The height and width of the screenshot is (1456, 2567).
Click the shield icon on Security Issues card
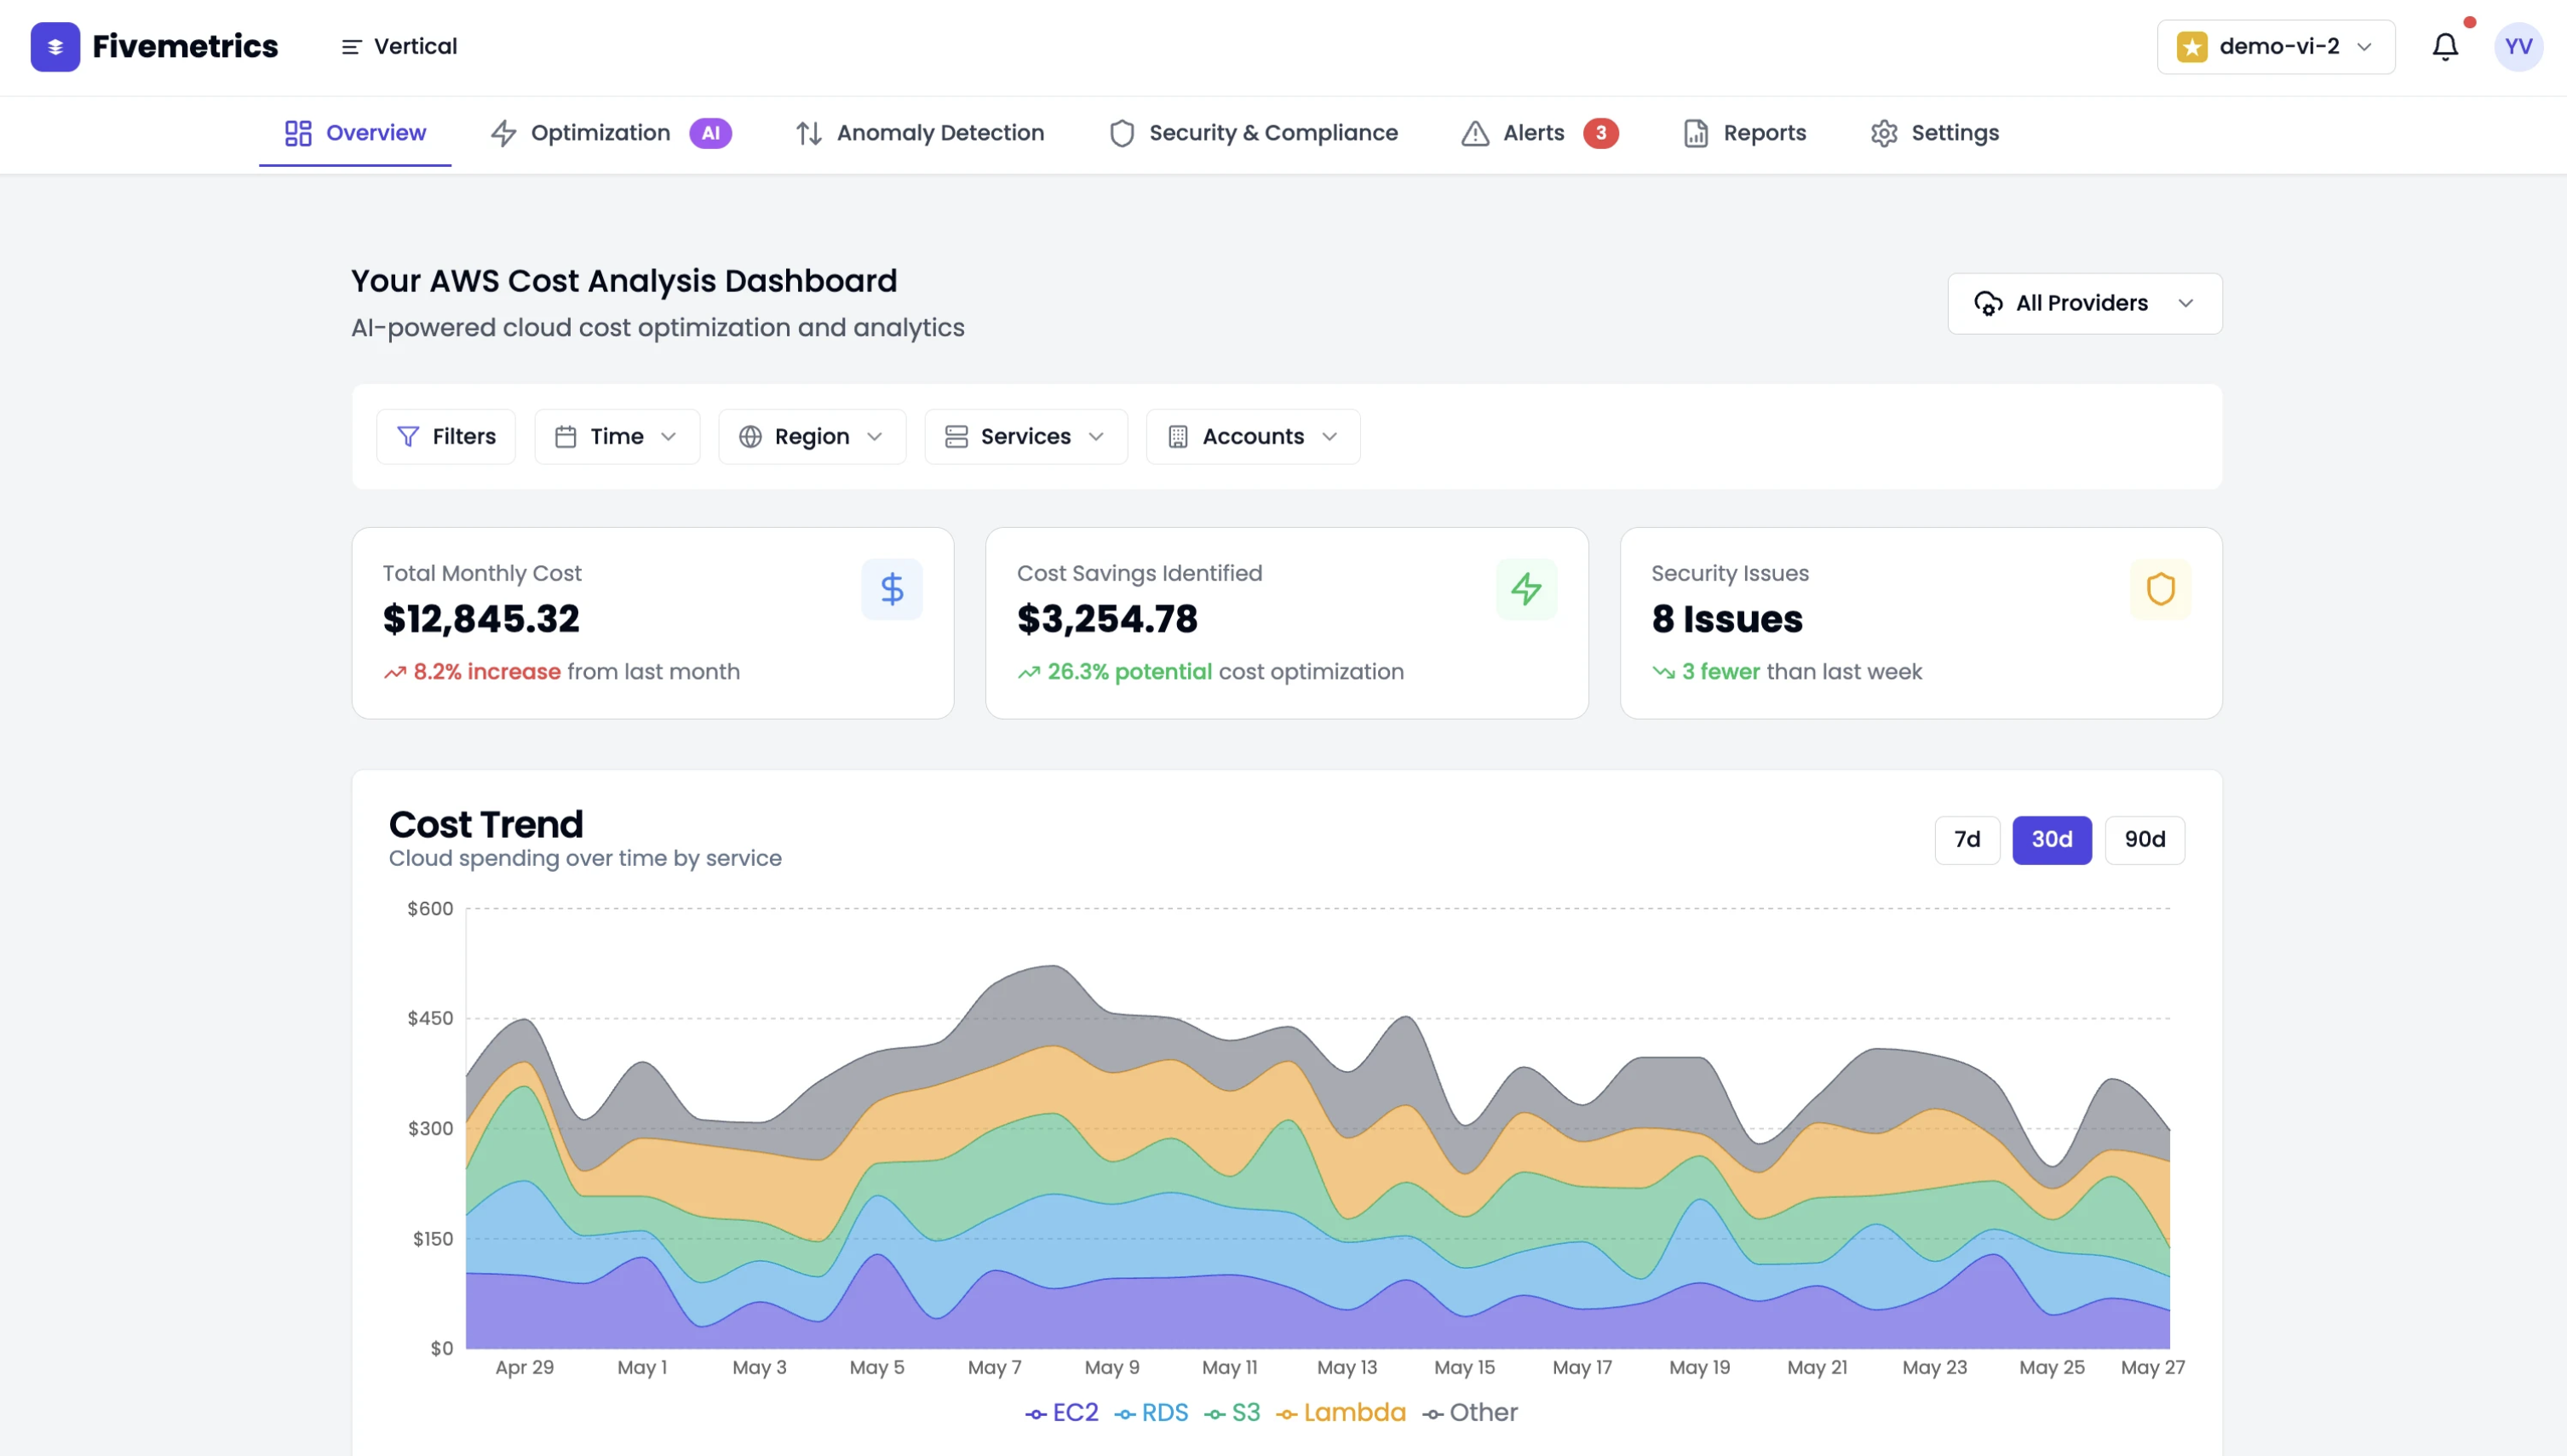coord(2160,589)
